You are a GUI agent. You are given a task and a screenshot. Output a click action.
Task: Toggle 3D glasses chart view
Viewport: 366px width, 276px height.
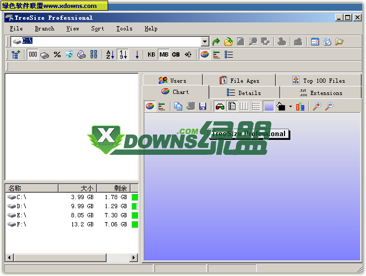pos(219,106)
